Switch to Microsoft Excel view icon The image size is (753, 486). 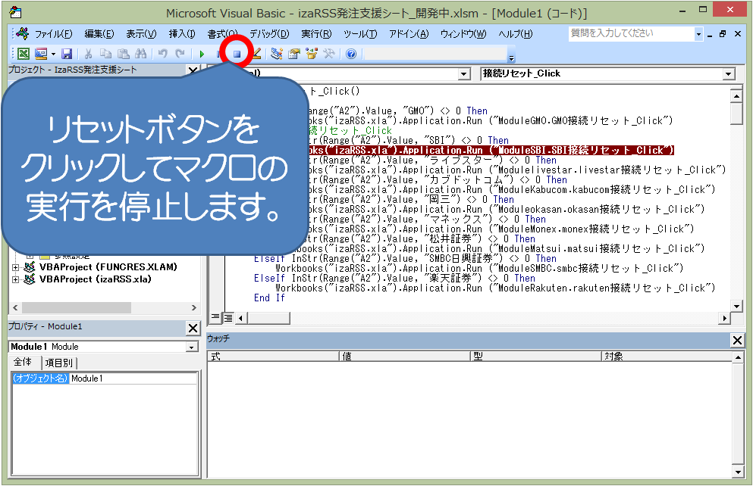[23, 54]
